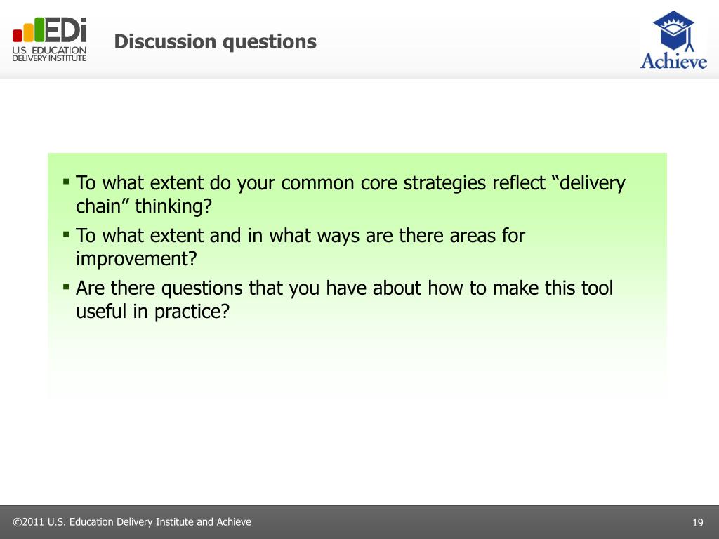The height and width of the screenshot is (539, 719).
Task: Click the green bar in EDi logo
Action: [39, 29]
